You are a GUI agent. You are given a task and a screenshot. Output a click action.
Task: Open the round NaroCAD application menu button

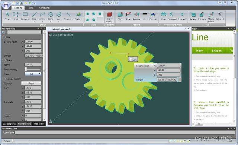click(6, 6)
